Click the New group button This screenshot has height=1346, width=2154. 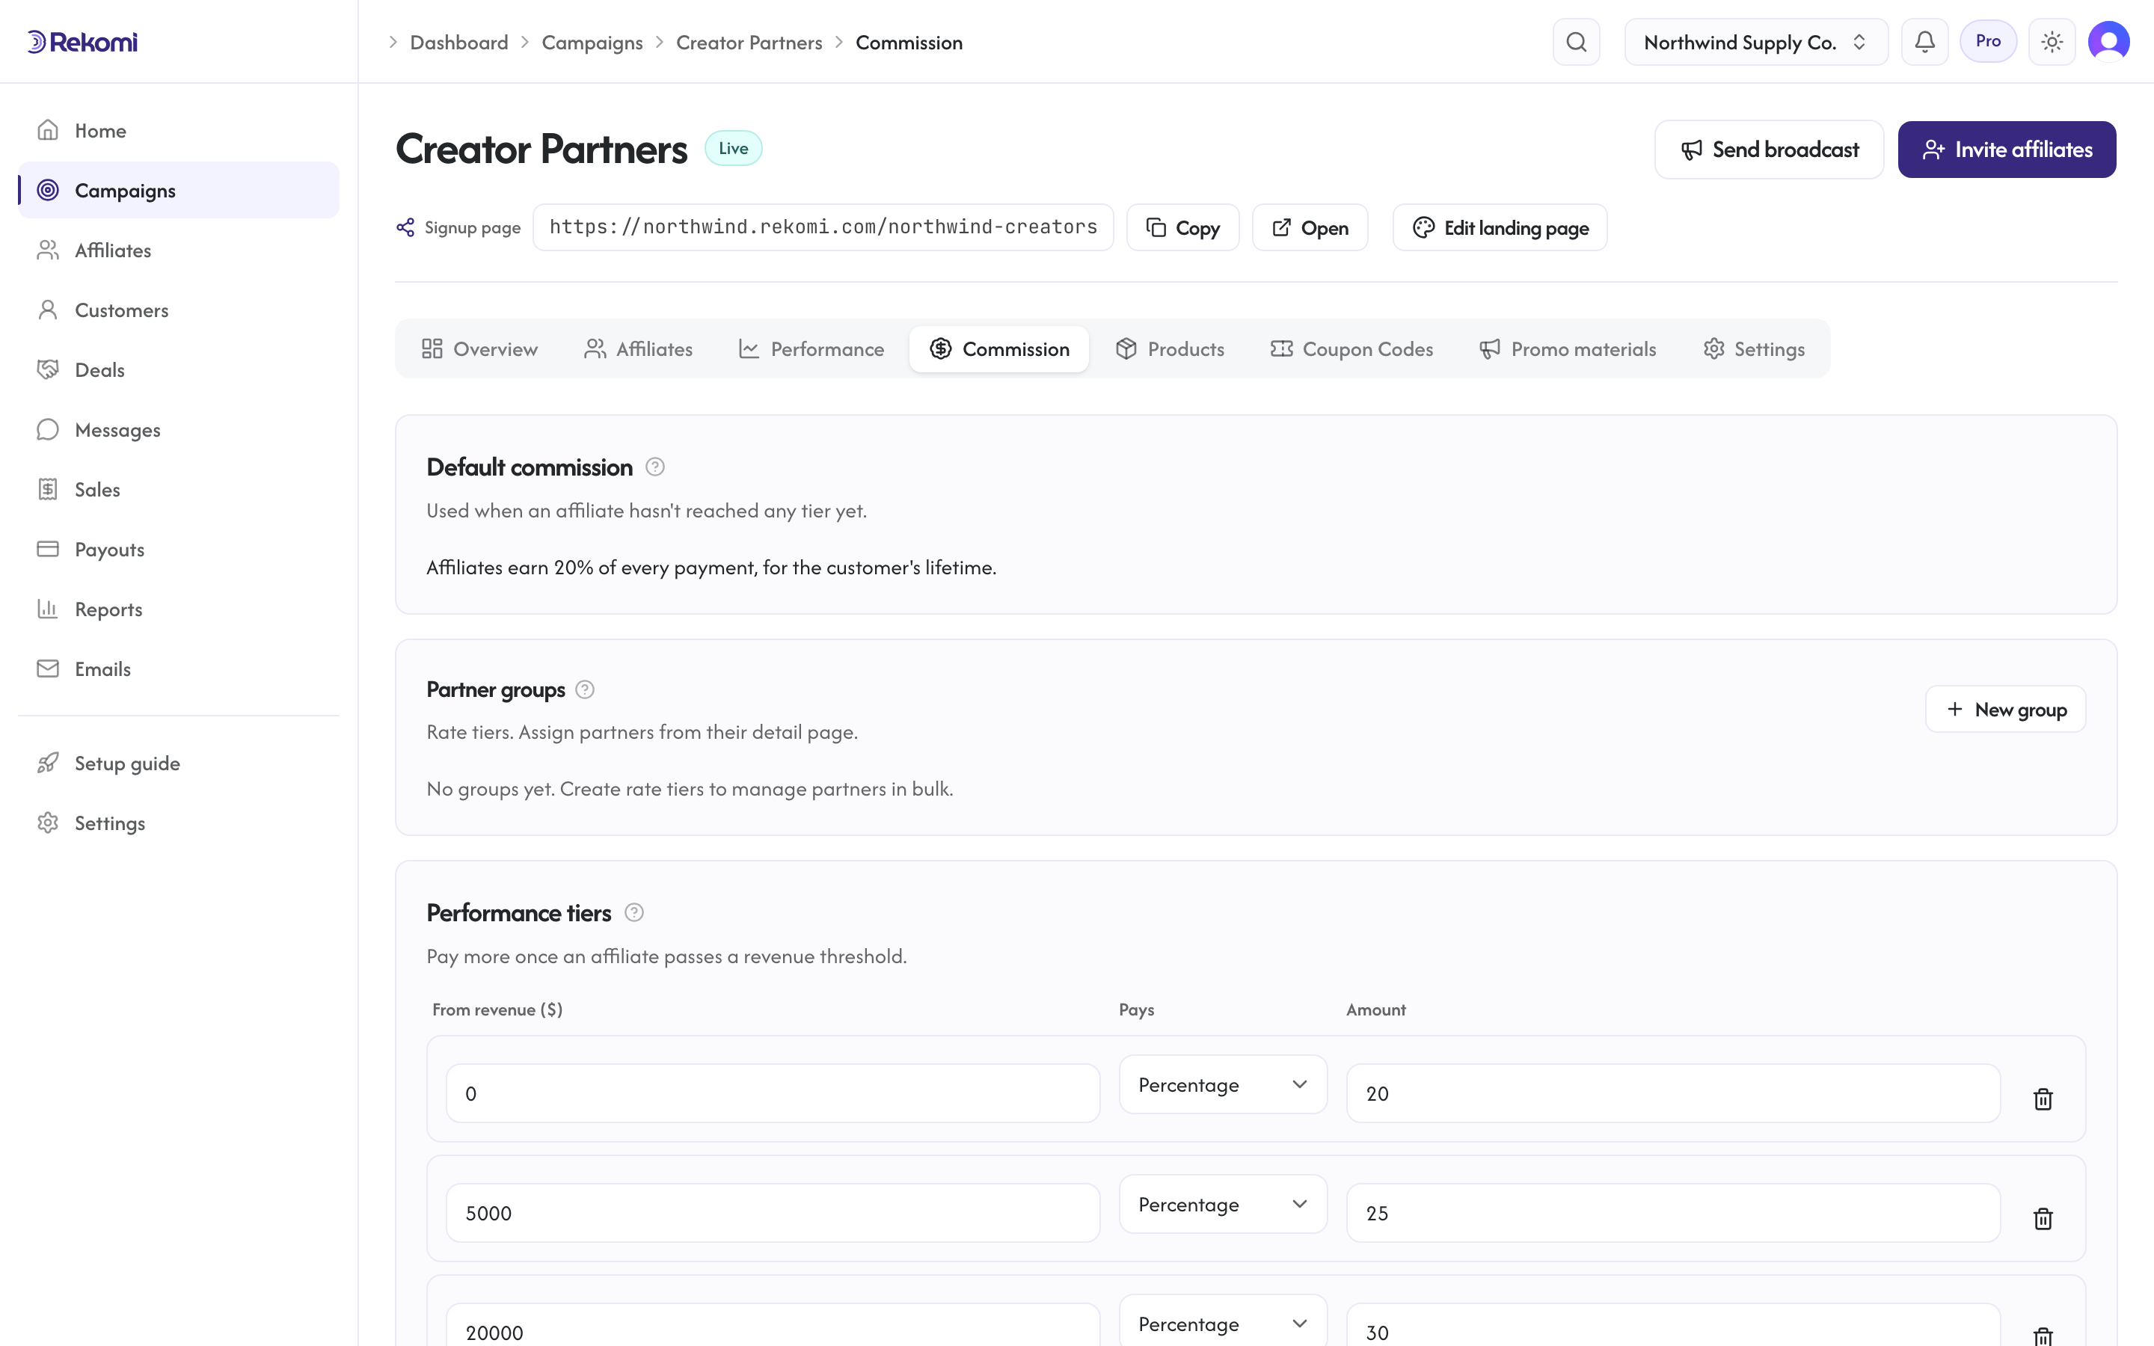(x=2004, y=709)
